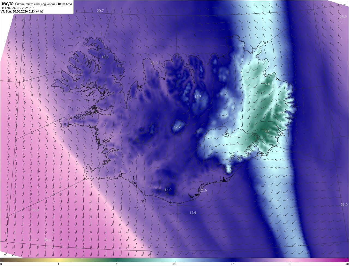Image resolution: width=349 pixels, height=266 pixels.
Task: Click the 5 tick on the color scale
Action: (x=116, y=264)
